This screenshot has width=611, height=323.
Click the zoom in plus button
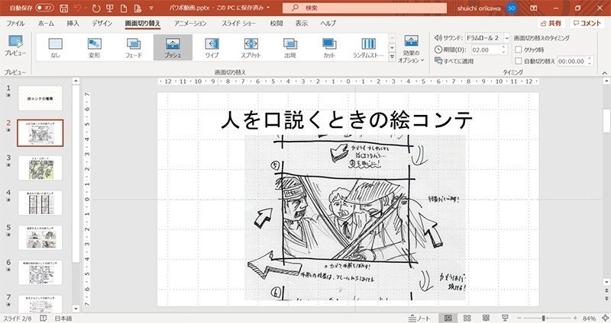coord(575,318)
